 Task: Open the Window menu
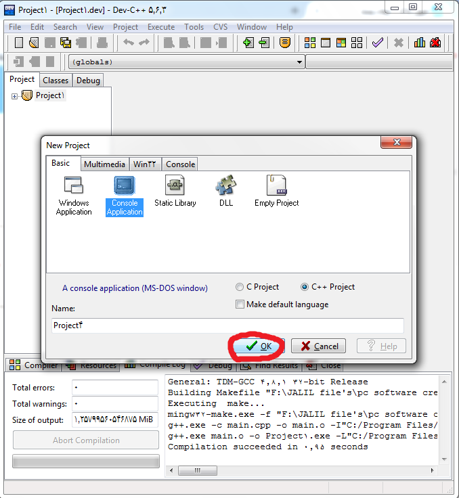[x=252, y=27]
